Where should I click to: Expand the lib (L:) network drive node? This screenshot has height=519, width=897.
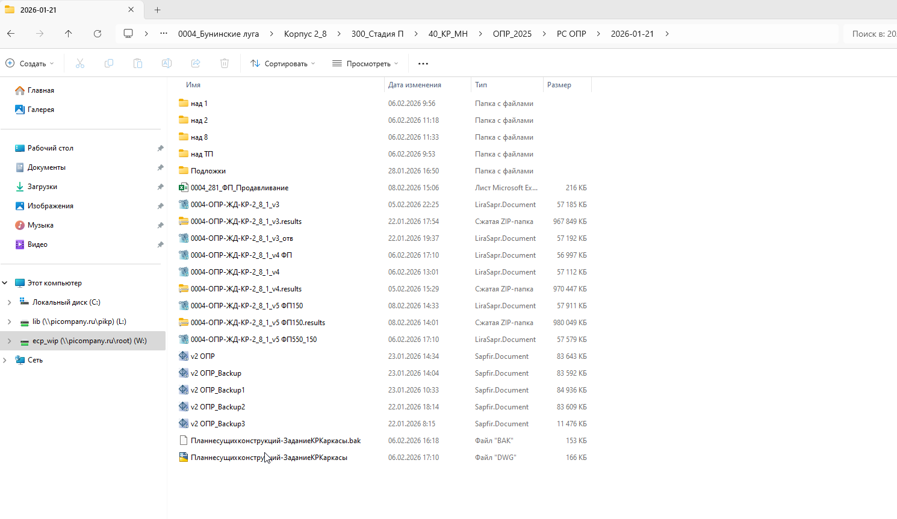pos(9,322)
